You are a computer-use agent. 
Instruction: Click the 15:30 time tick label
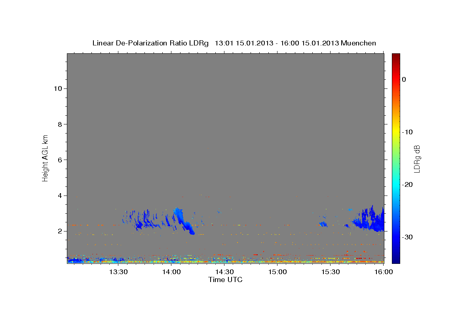click(x=331, y=272)
